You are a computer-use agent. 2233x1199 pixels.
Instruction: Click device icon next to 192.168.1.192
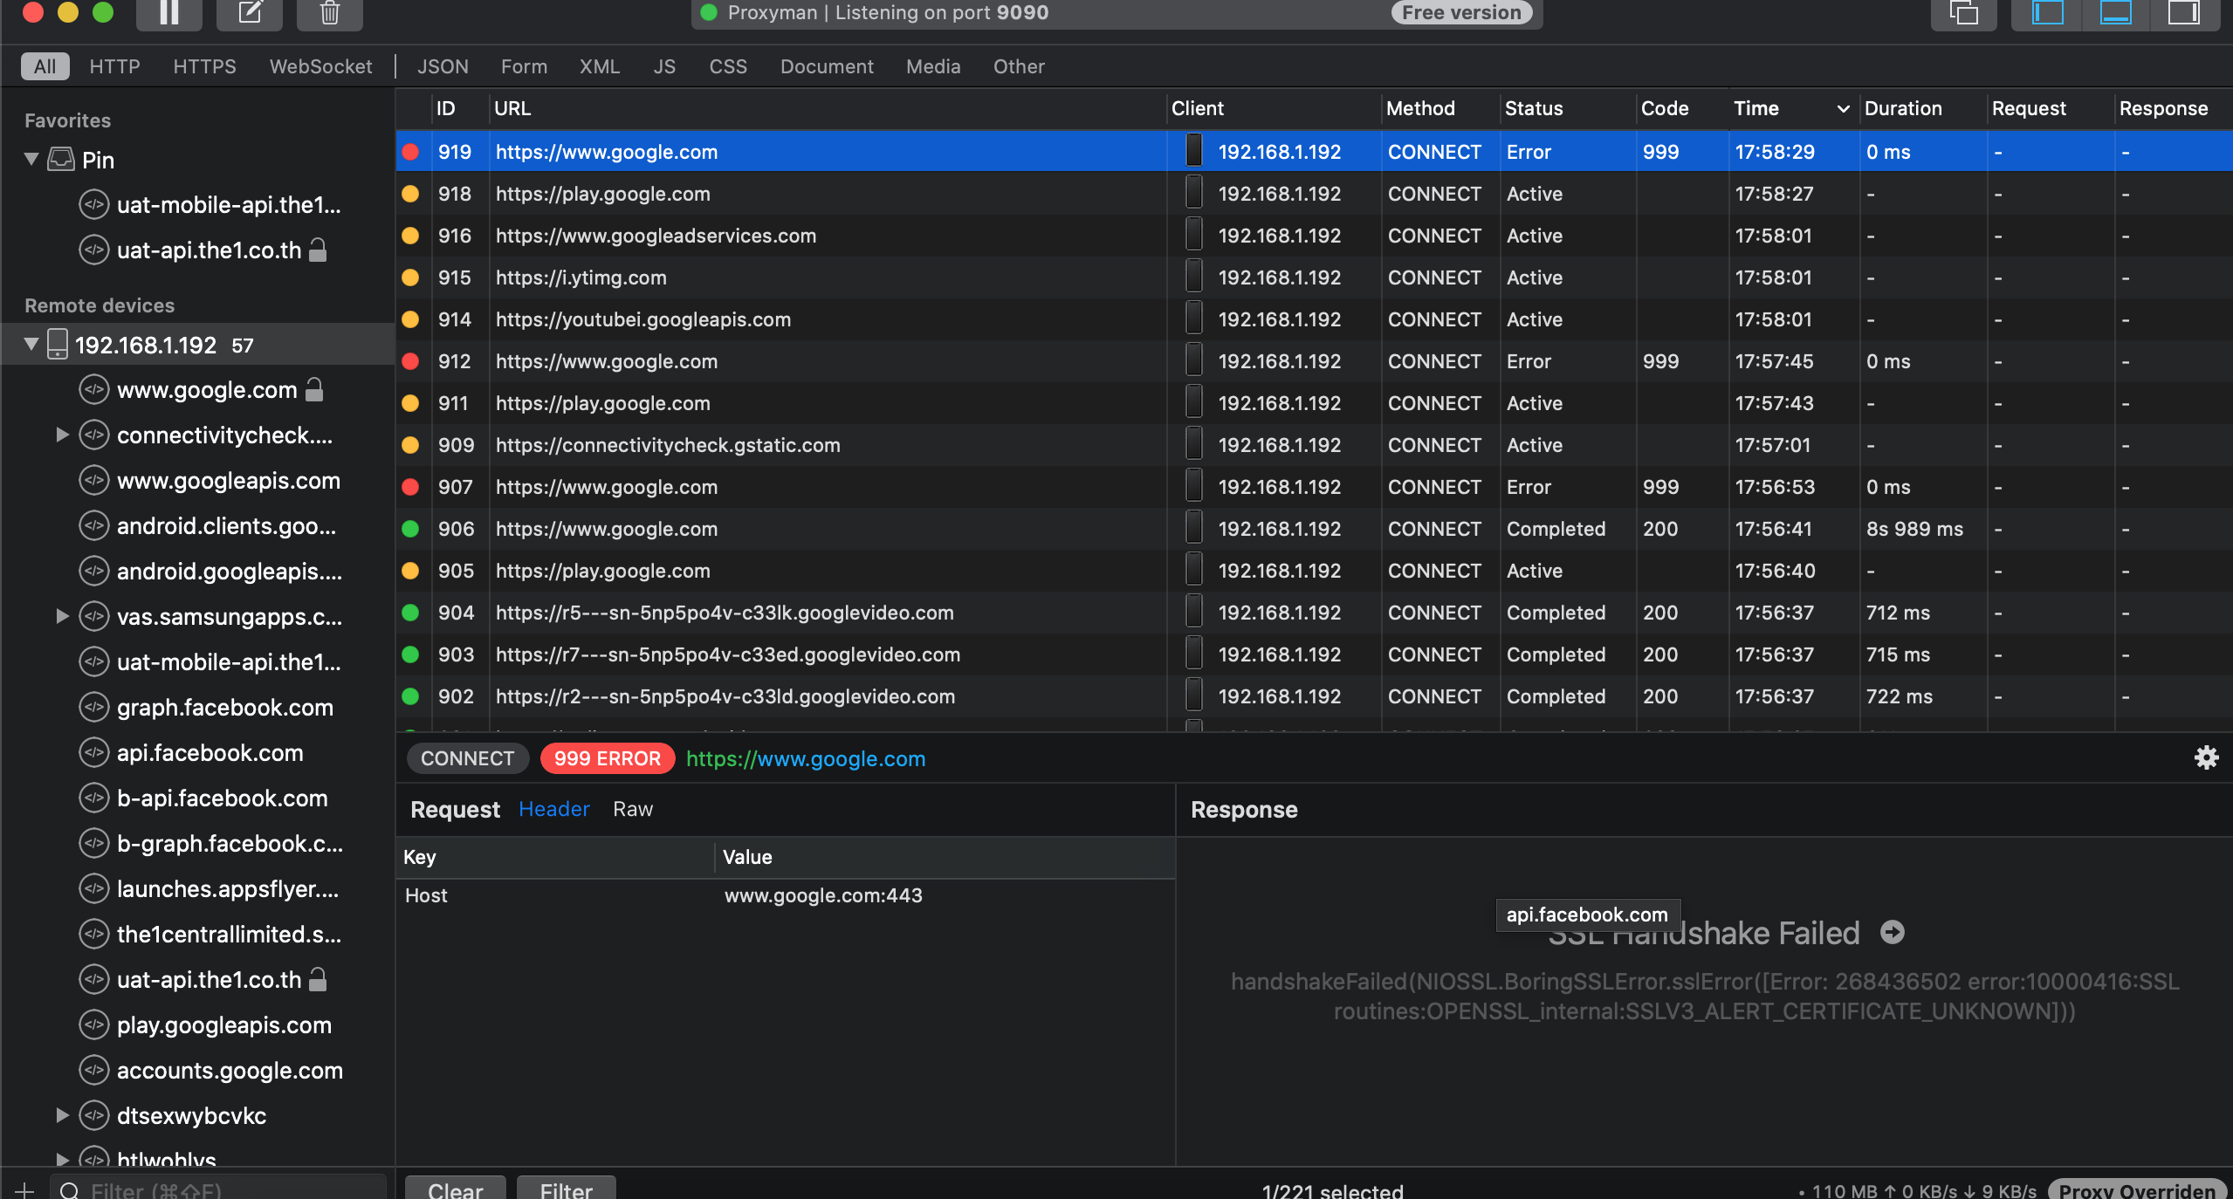tap(56, 344)
